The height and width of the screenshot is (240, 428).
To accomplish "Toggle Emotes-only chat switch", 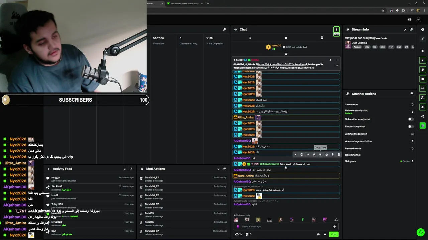I will click(411, 127).
